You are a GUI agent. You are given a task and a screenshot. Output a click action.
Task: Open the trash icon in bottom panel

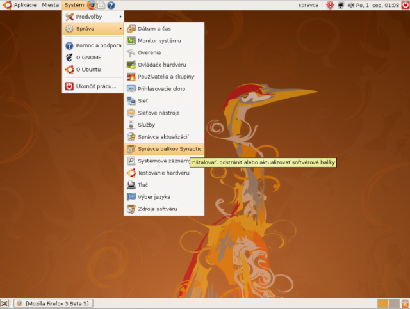click(406, 303)
